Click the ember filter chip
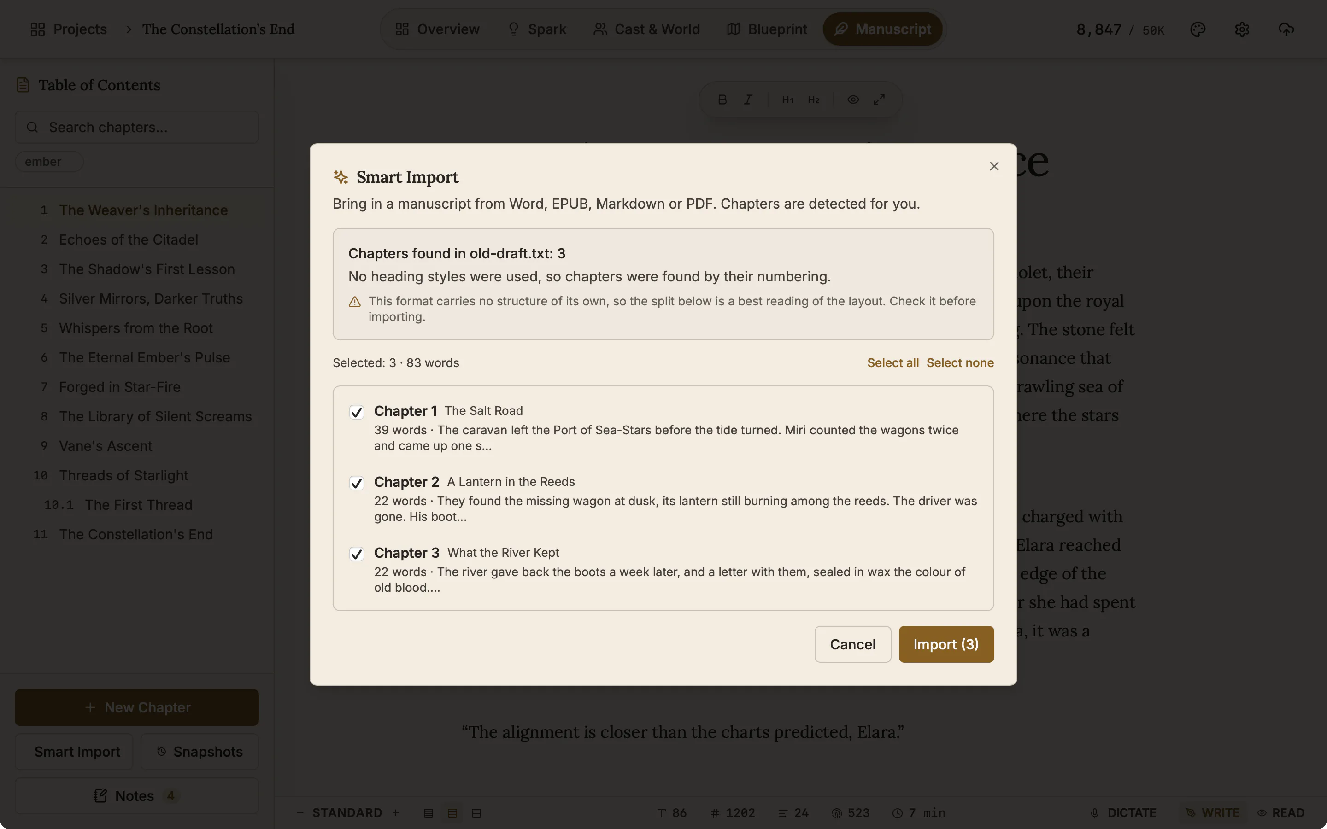Image resolution: width=1327 pixels, height=829 pixels. (49, 162)
